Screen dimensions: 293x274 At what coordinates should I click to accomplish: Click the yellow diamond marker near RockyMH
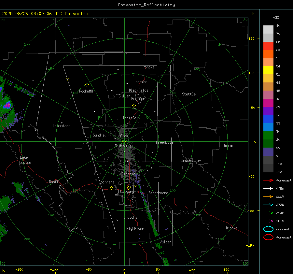coord(87,85)
